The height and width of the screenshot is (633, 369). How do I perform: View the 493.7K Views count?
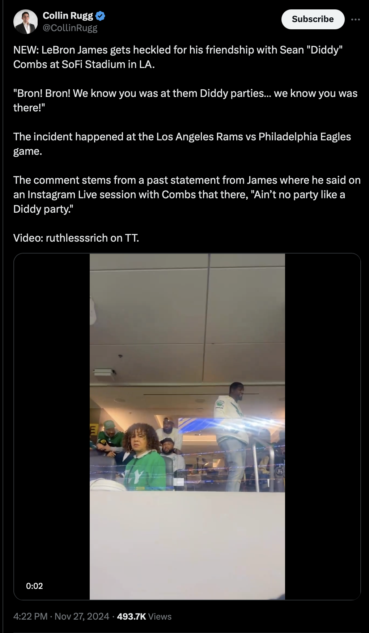coord(144,616)
